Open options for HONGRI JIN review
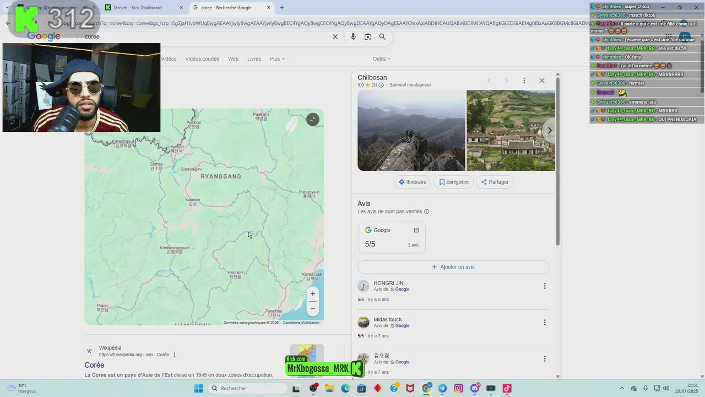Image resolution: width=705 pixels, height=397 pixels. point(545,286)
